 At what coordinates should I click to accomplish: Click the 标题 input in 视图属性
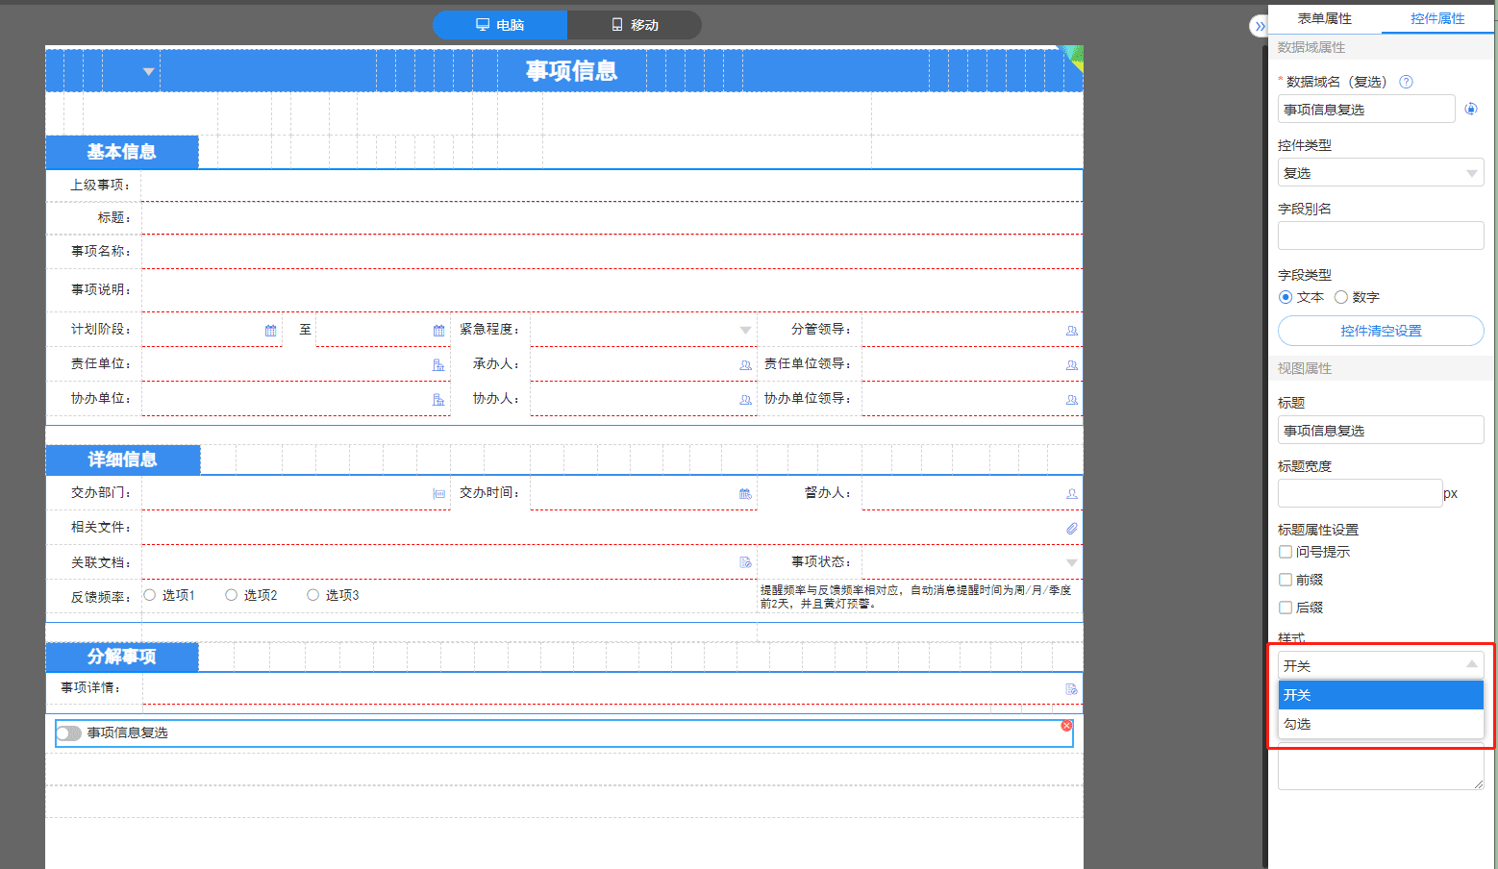coord(1381,430)
